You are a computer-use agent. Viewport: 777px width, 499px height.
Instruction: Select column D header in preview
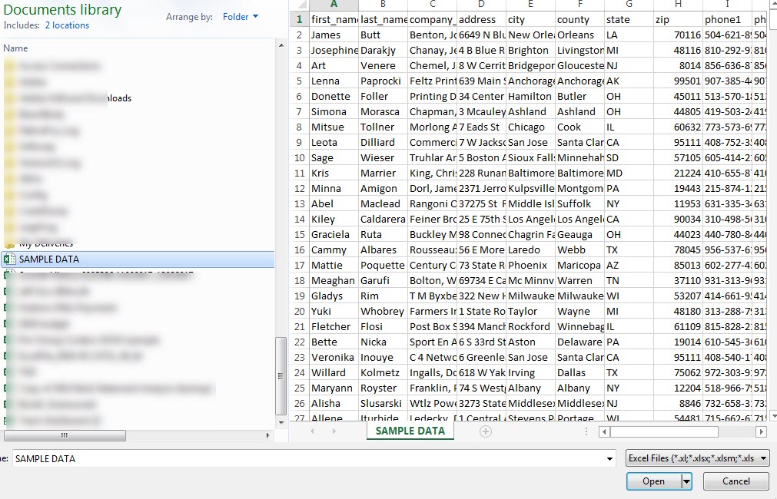click(x=481, y=5)
